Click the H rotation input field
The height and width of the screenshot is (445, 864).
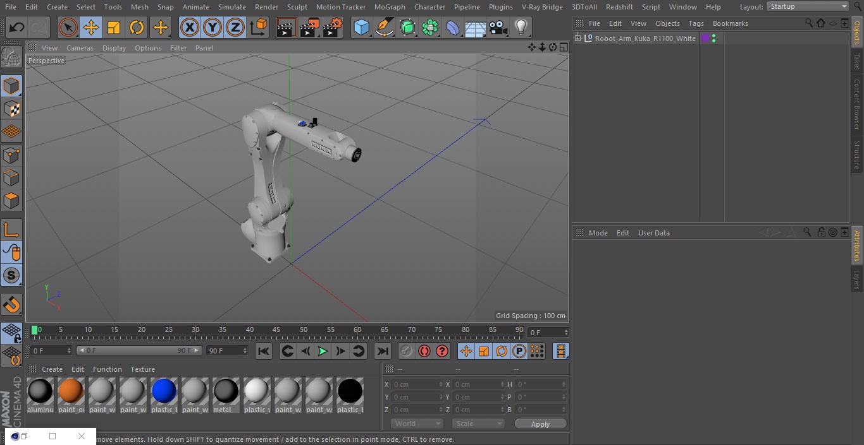point(541,384)
